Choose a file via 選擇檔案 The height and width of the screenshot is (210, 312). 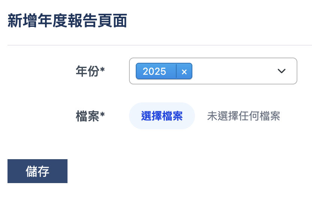(162, 116)
